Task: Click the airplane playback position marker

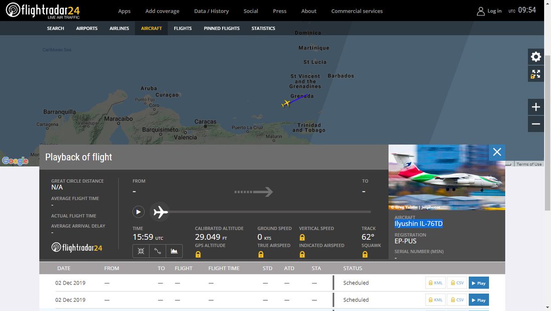Action: pyautogui.click(x=160, y=212)
